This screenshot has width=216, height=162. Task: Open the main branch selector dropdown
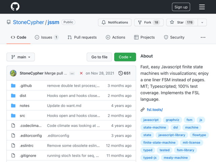[x=21, y=57]
